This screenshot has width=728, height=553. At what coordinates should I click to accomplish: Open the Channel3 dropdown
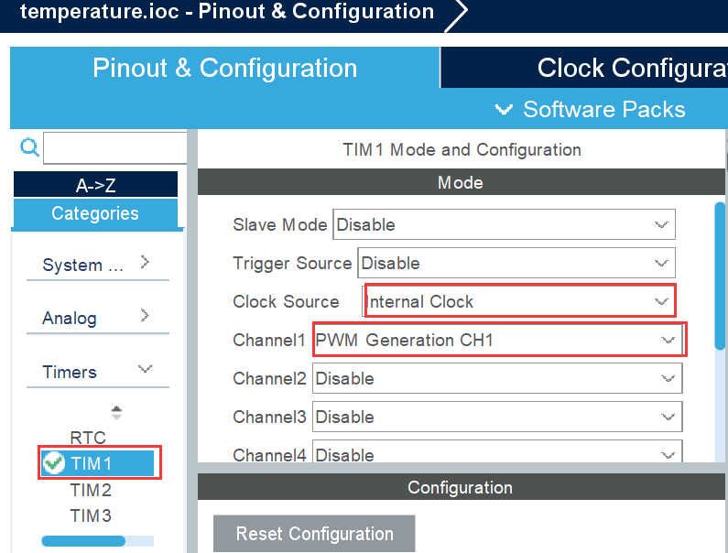(x=496, y=417)
